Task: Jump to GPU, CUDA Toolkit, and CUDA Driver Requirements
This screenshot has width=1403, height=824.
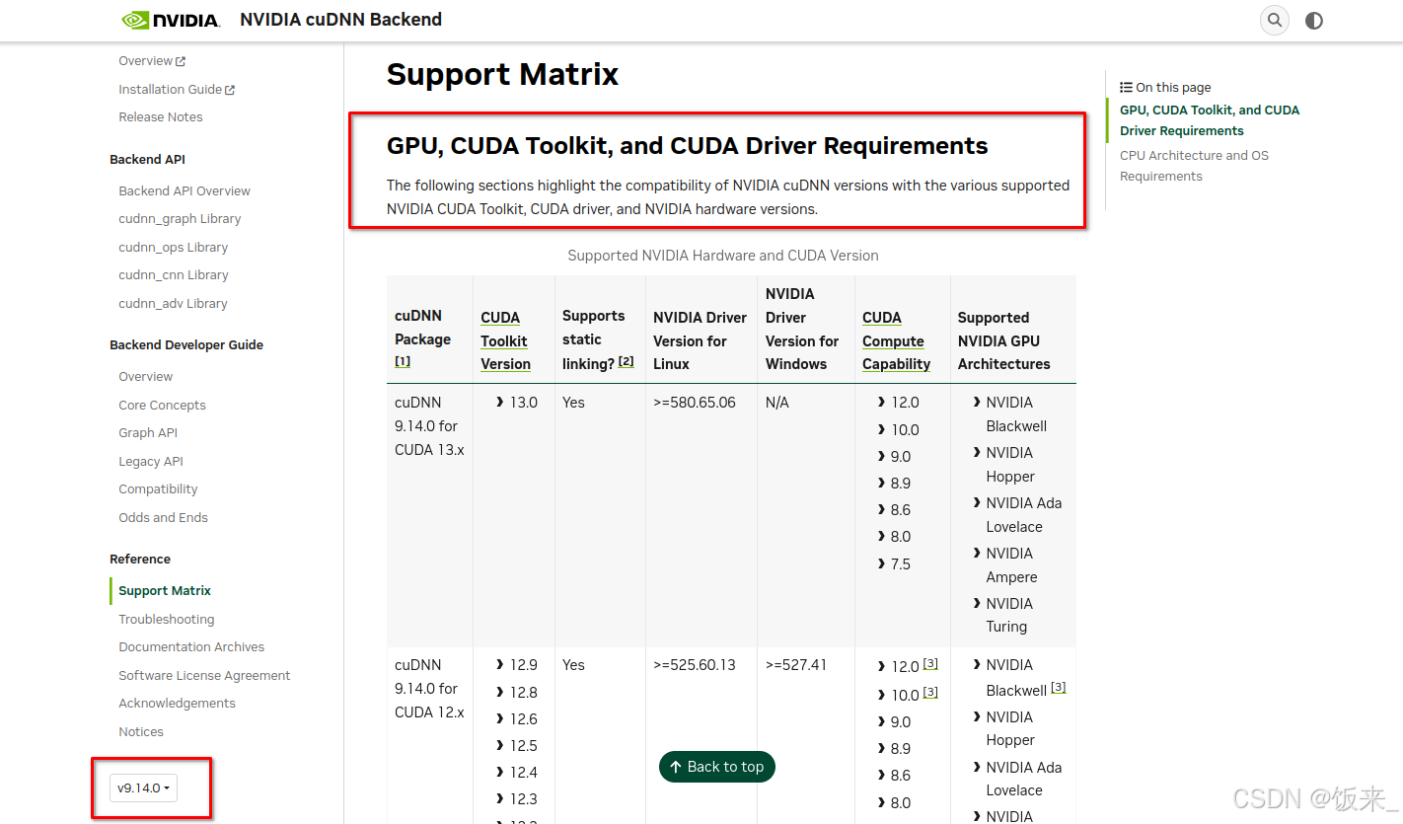Action: (x=1210, y=120)
